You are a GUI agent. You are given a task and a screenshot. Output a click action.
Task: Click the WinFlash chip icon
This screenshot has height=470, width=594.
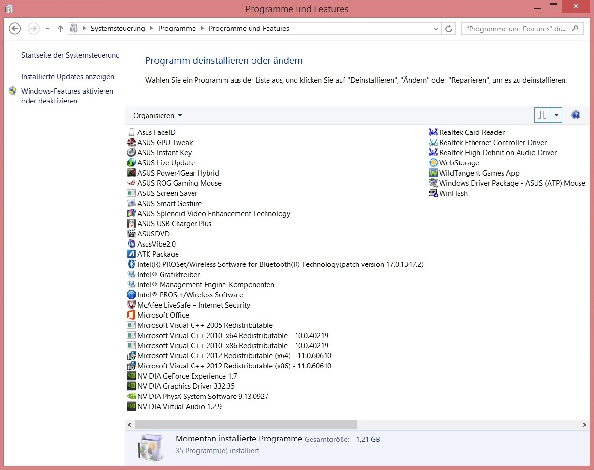pos(433,193)
